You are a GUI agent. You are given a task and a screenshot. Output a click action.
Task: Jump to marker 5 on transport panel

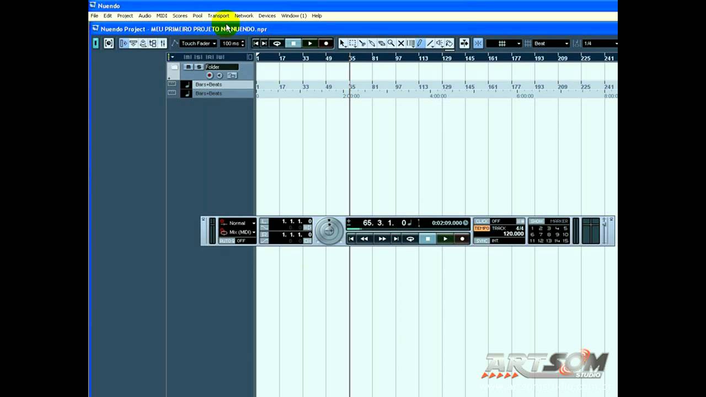(565, 228)
